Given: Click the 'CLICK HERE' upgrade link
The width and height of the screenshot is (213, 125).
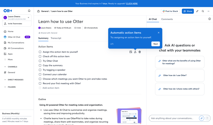Looking at the screenshot, I should click(132, 3).
